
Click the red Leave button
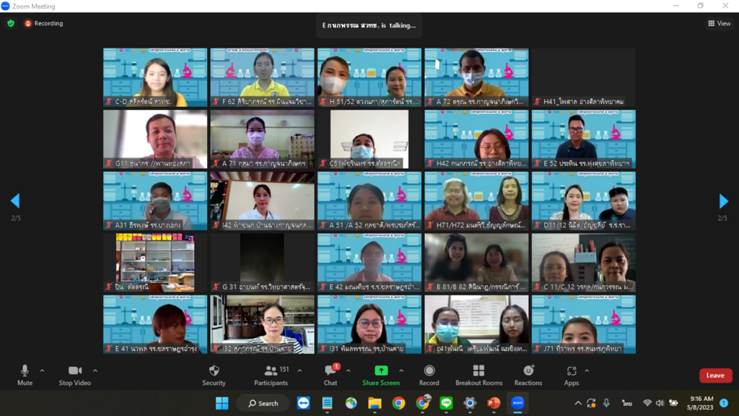click(715, 376)
